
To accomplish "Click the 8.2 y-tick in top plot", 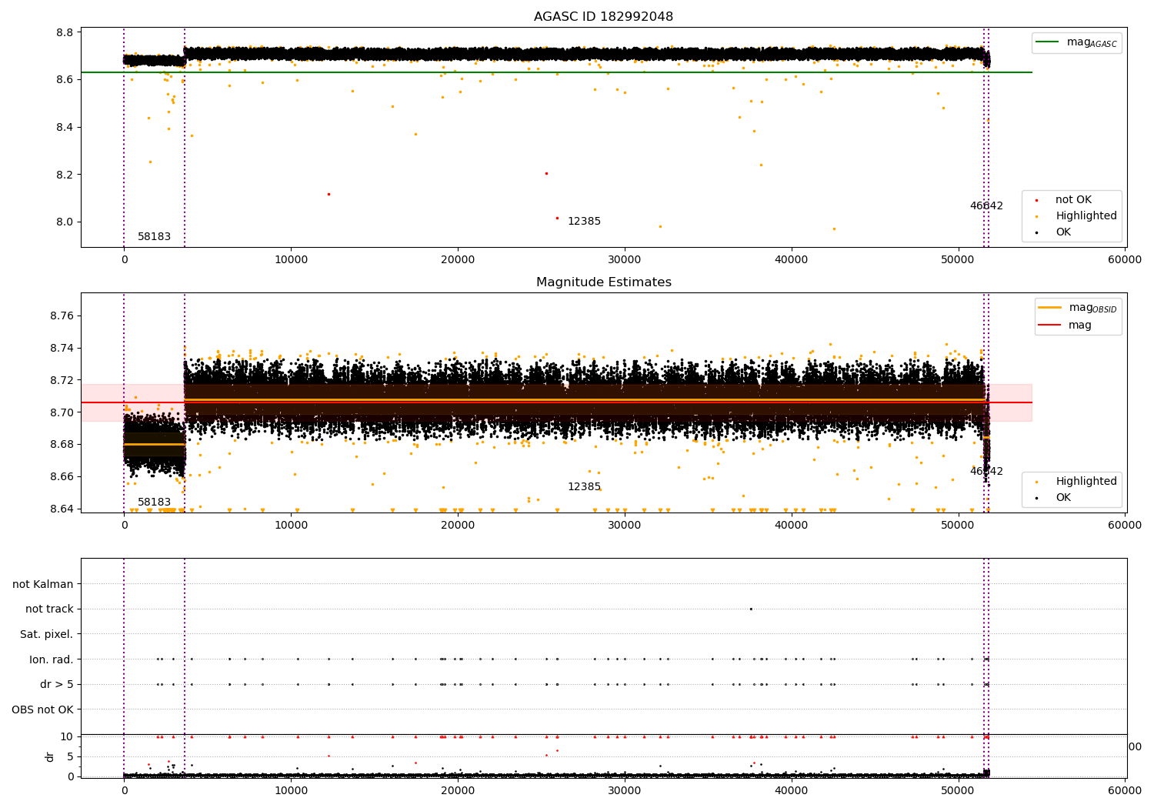I will (x=65, y=175).
